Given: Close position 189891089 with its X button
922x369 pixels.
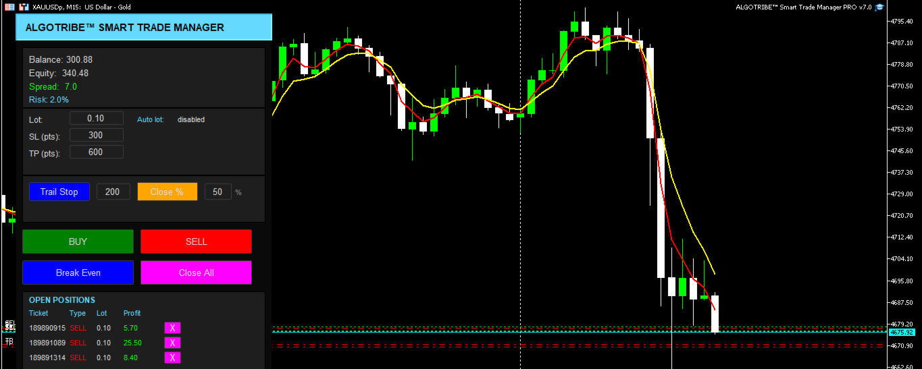Looking at the screenshot, I should (172, 343).
